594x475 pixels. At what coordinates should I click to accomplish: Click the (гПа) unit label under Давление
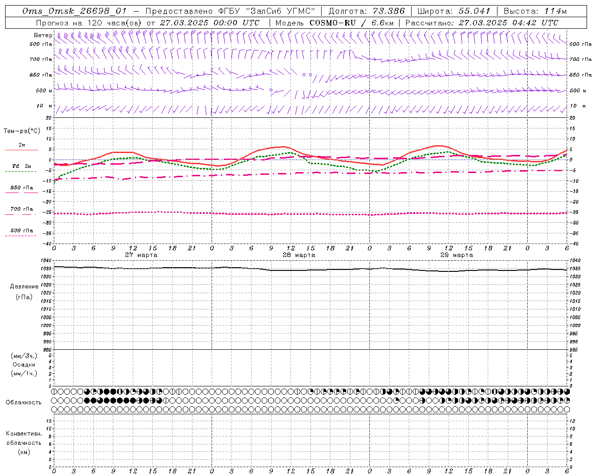click(24, 297)
